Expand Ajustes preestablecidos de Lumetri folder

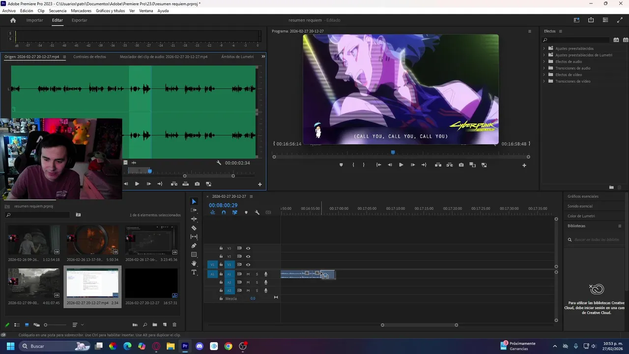pos(544,55)
